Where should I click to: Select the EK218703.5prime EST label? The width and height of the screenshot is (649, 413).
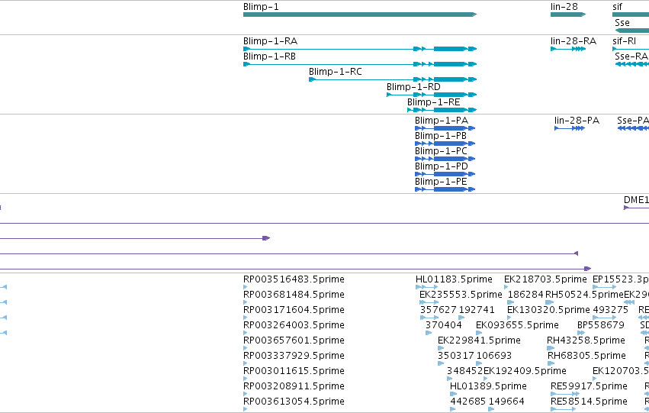545,279
